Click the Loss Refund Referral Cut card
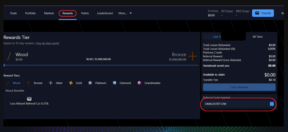Screen dimensions: 288x132 29,102
